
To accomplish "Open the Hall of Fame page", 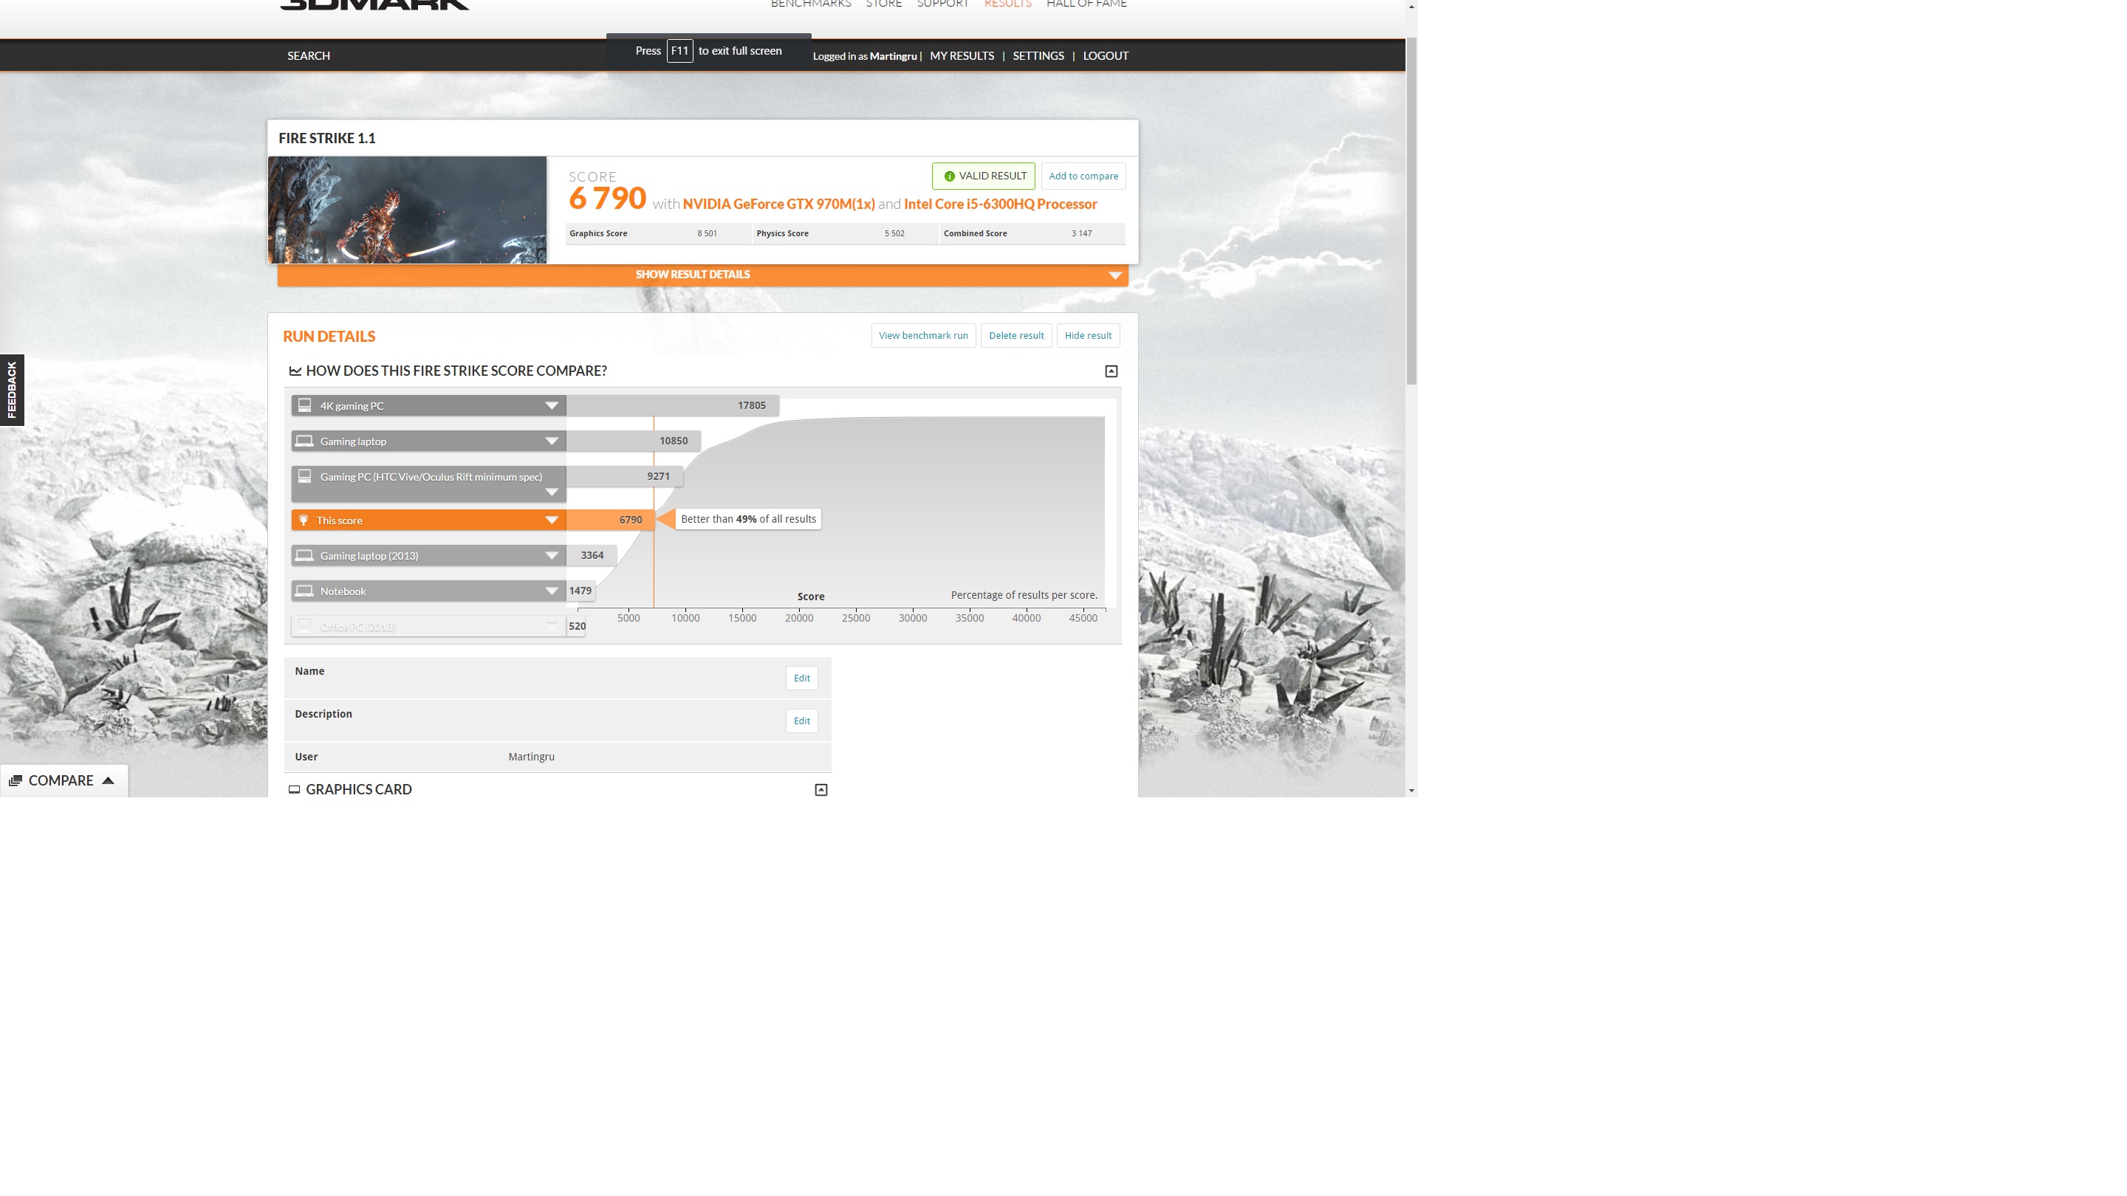I will point(1086,4).
